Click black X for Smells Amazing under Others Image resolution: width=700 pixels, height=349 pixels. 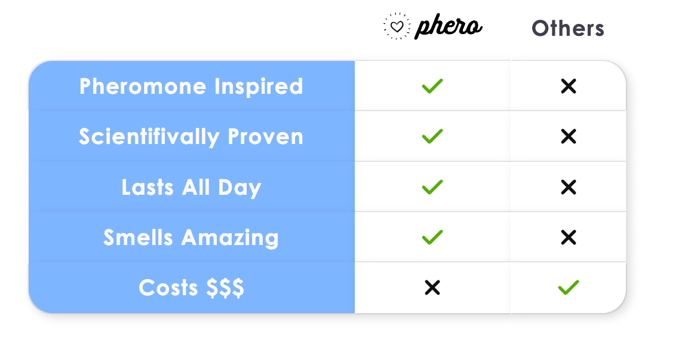click(x=569, y=238)
